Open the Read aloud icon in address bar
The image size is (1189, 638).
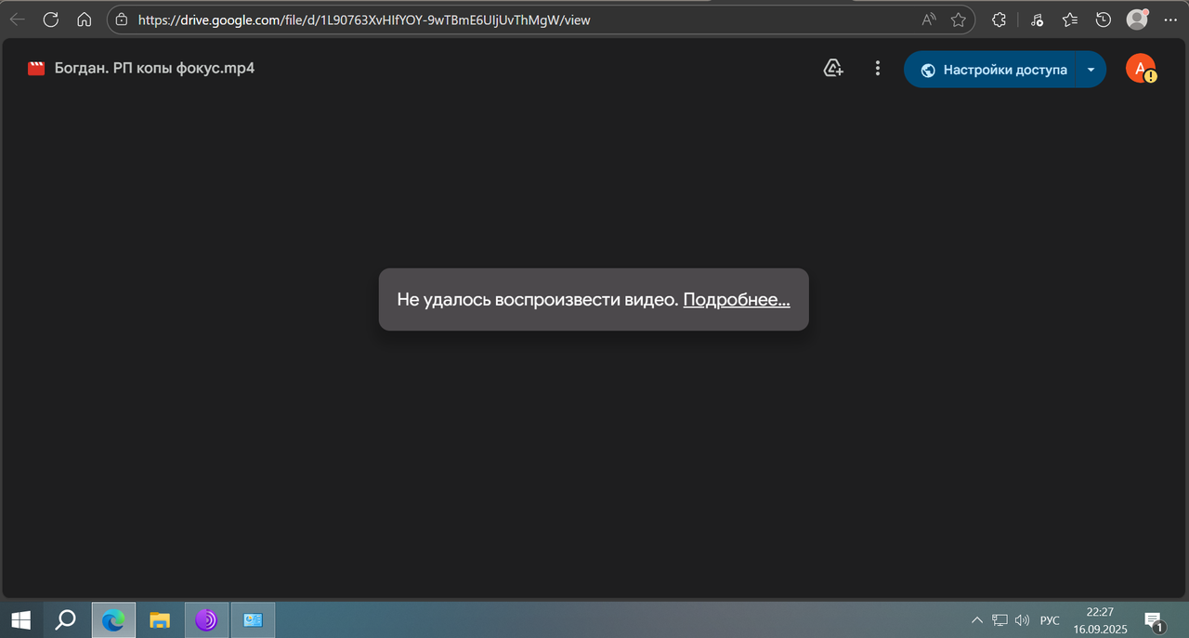[929, 20]
